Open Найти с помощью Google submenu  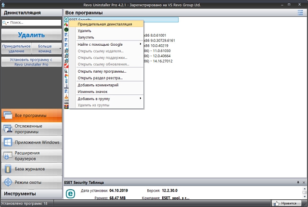106,45
